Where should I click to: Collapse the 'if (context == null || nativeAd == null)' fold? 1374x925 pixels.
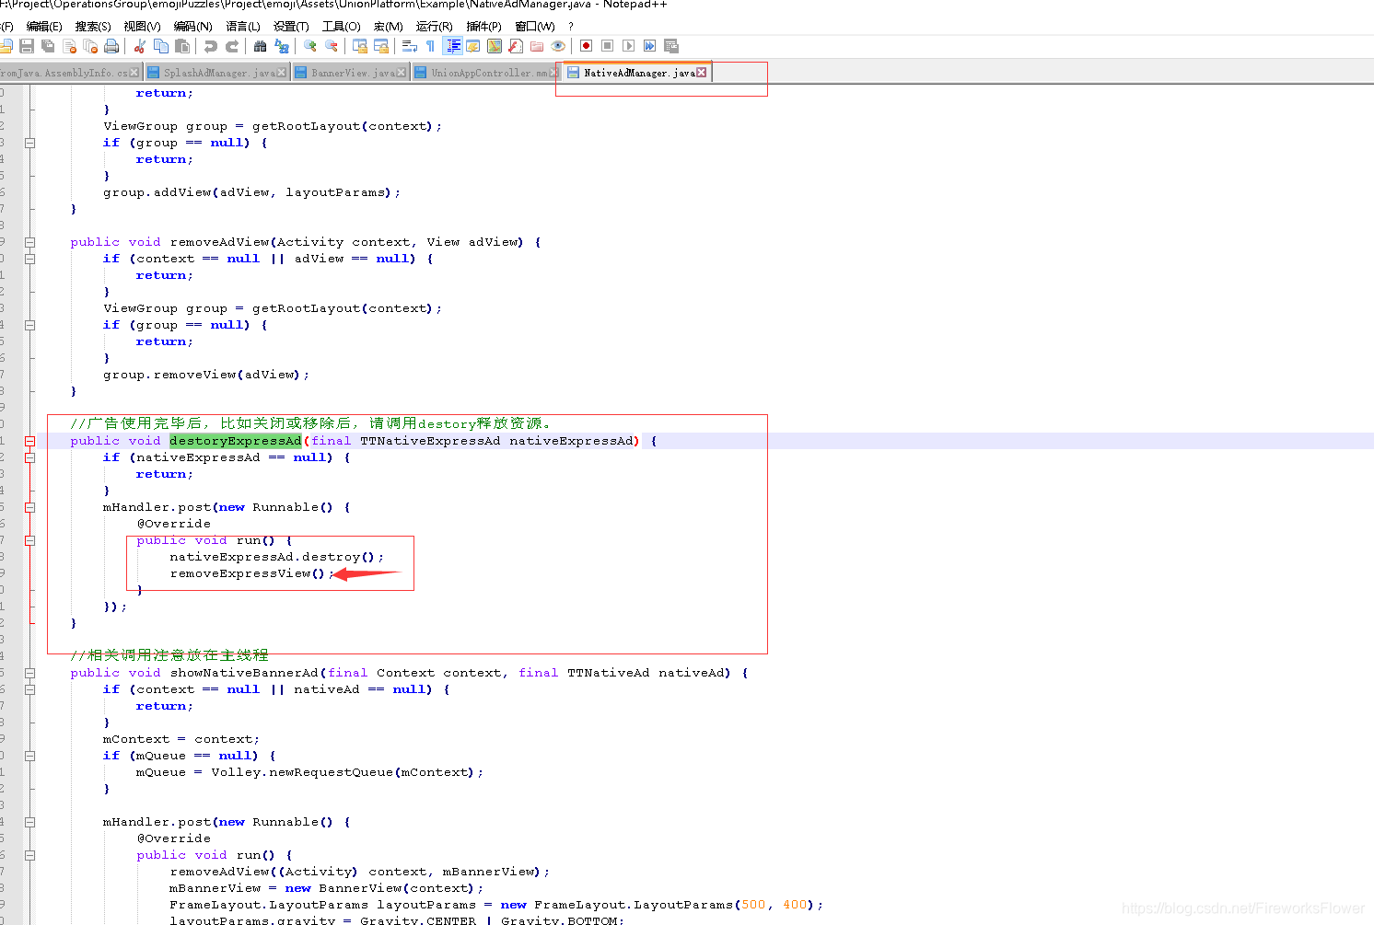pyautogui.click(x=29, y=689)
